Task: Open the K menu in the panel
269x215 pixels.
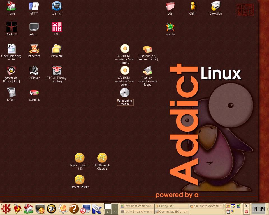Action: (x=6, y=209)
